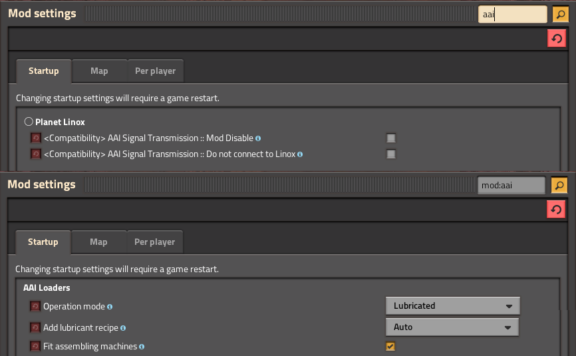Enable AAI Signal Transmission Mod Disable checkbox
Image resolution: width=576 pixels, height=356 pixels.
(x=391, y=138)
